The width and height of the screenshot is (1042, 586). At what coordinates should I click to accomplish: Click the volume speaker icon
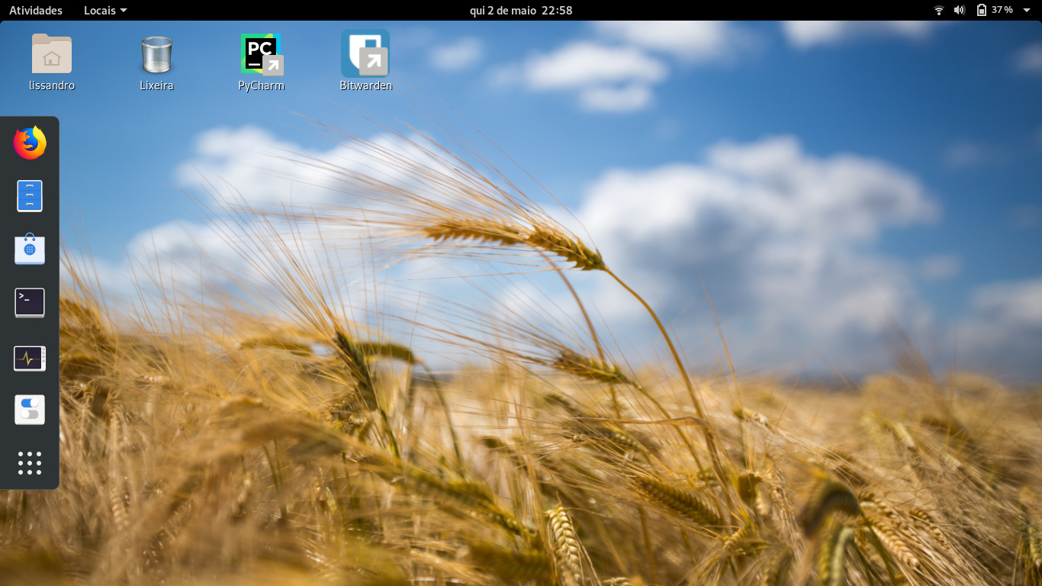coord(960,10)
